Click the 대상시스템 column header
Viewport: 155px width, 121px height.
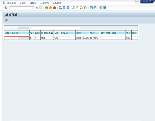pyautogui.click(x=47, y=33)
